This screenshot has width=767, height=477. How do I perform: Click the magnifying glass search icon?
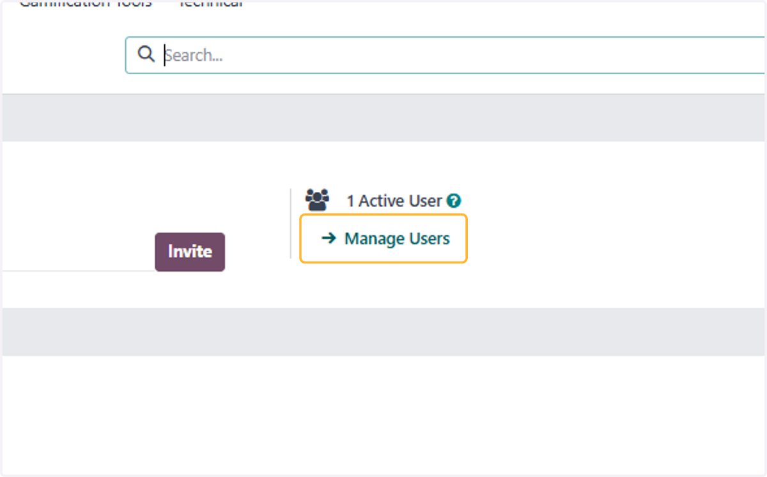pyautogui.click(x=146, y=54)
